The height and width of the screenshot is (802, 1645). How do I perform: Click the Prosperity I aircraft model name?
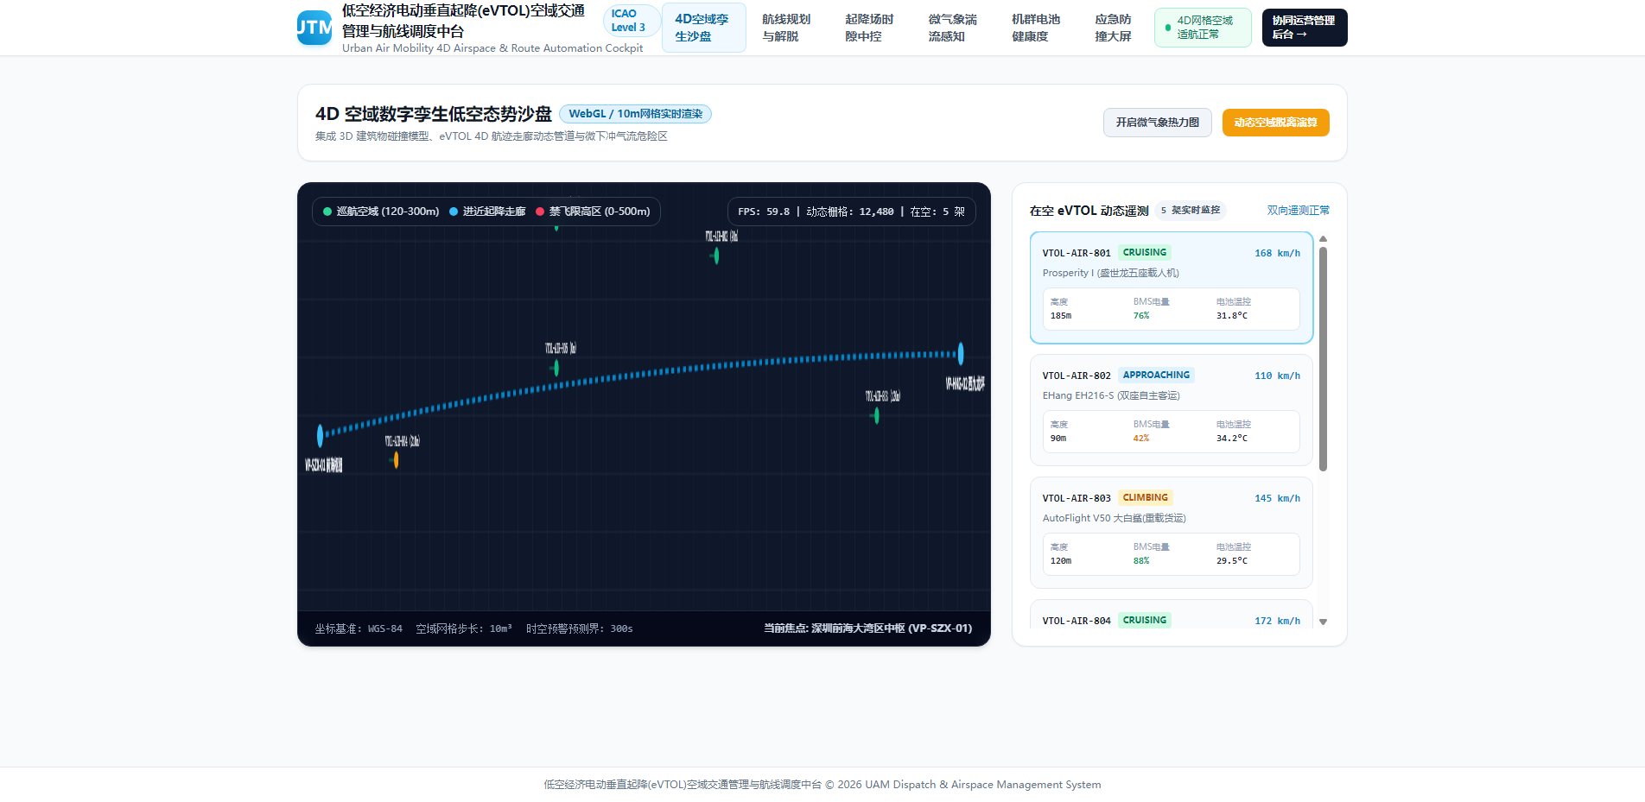tap(1111, 273)
